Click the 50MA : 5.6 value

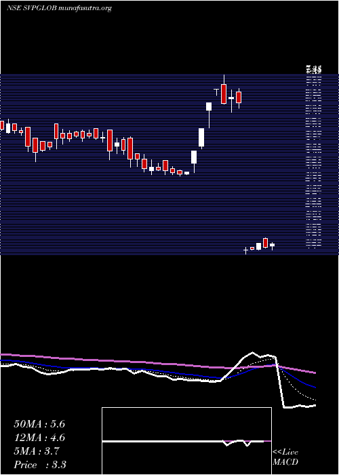[x=39, y=424]
